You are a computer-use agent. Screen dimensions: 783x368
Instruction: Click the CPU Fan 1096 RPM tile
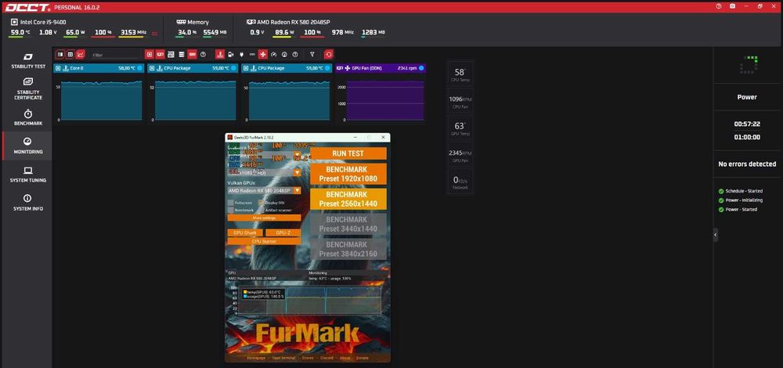460,102
